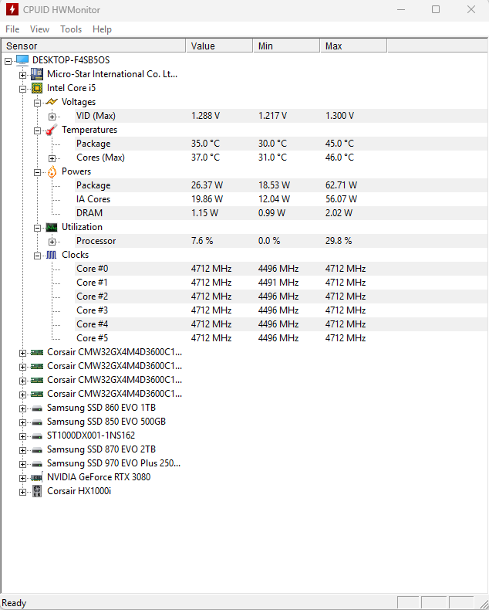Open the File menu
Screen dimensions: 489x610
(12, 29)
